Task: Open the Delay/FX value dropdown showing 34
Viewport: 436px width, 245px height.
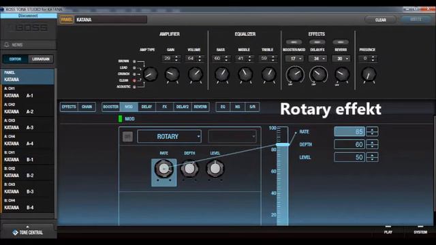Action: click(317, 59)
